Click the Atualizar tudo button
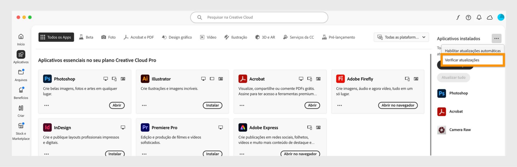The height and width of the screenshot is (167, 517). point(453,77)
